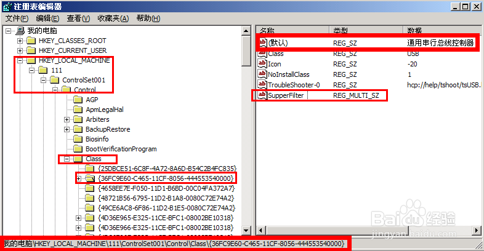Click HKEY_CURRENT_USER folder icon
The image size is (484, 251).
click(x=31, y=50)
